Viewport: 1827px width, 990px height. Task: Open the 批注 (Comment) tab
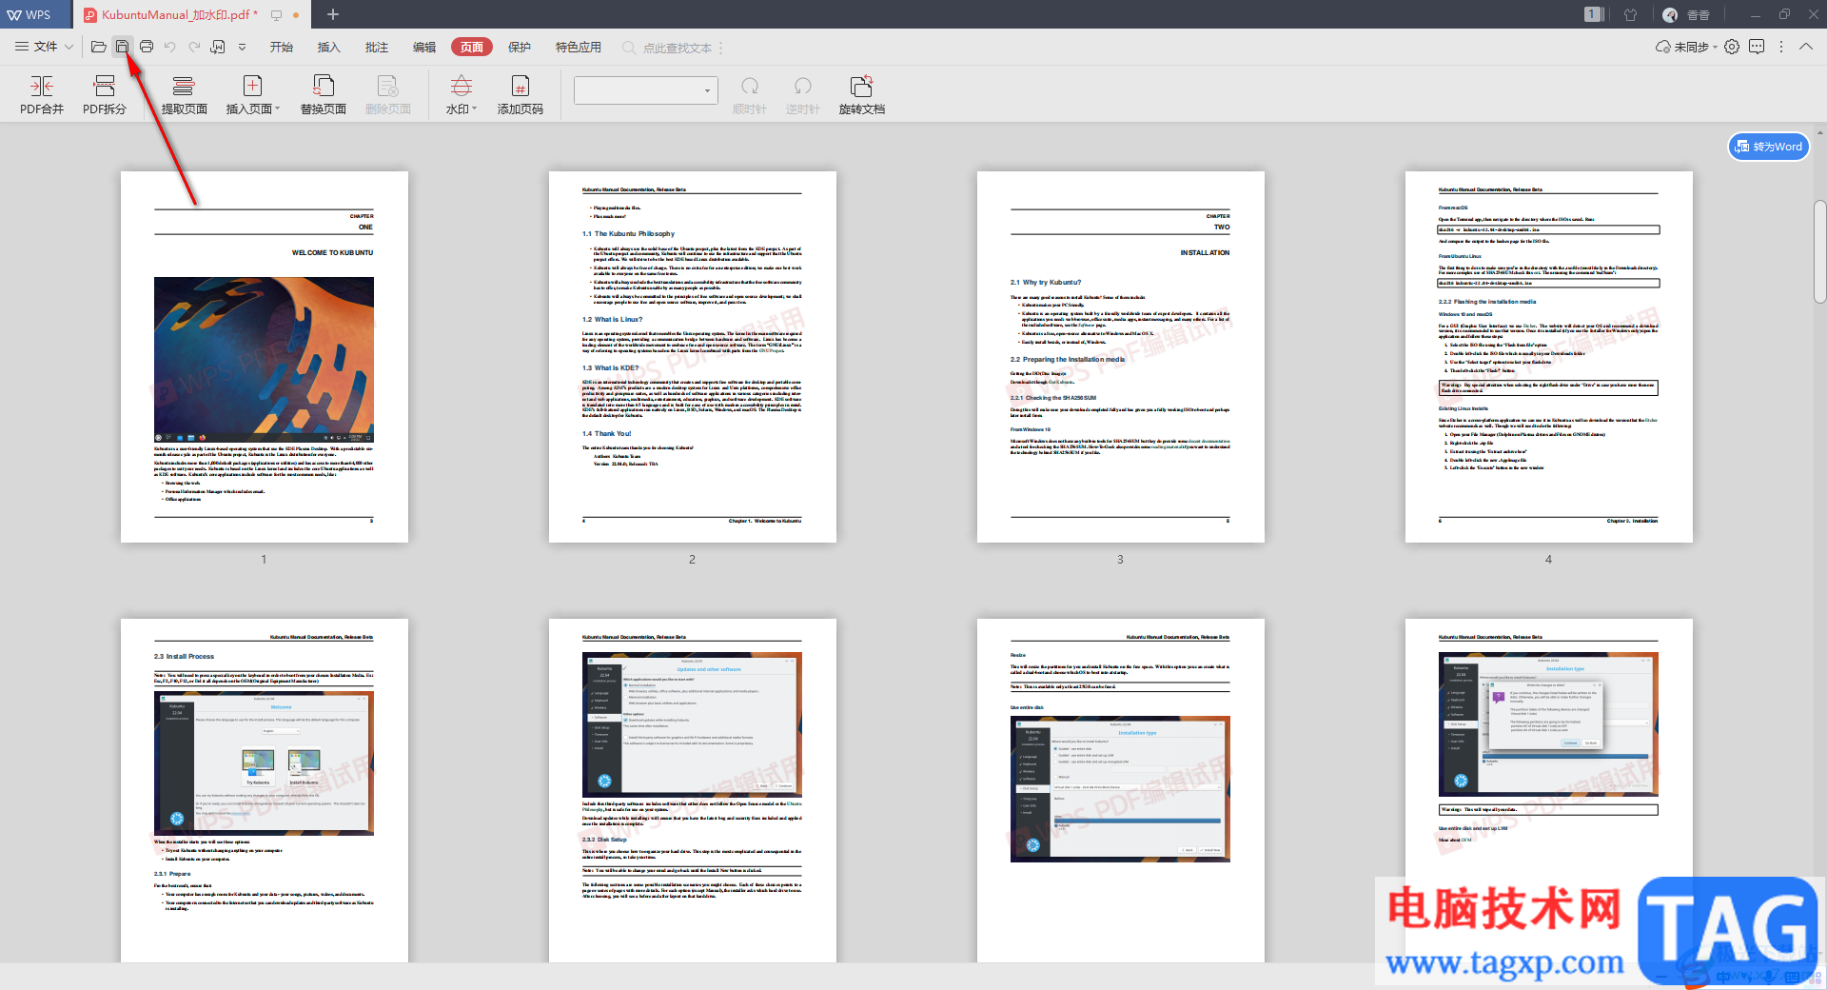click(x=377, y=47)
